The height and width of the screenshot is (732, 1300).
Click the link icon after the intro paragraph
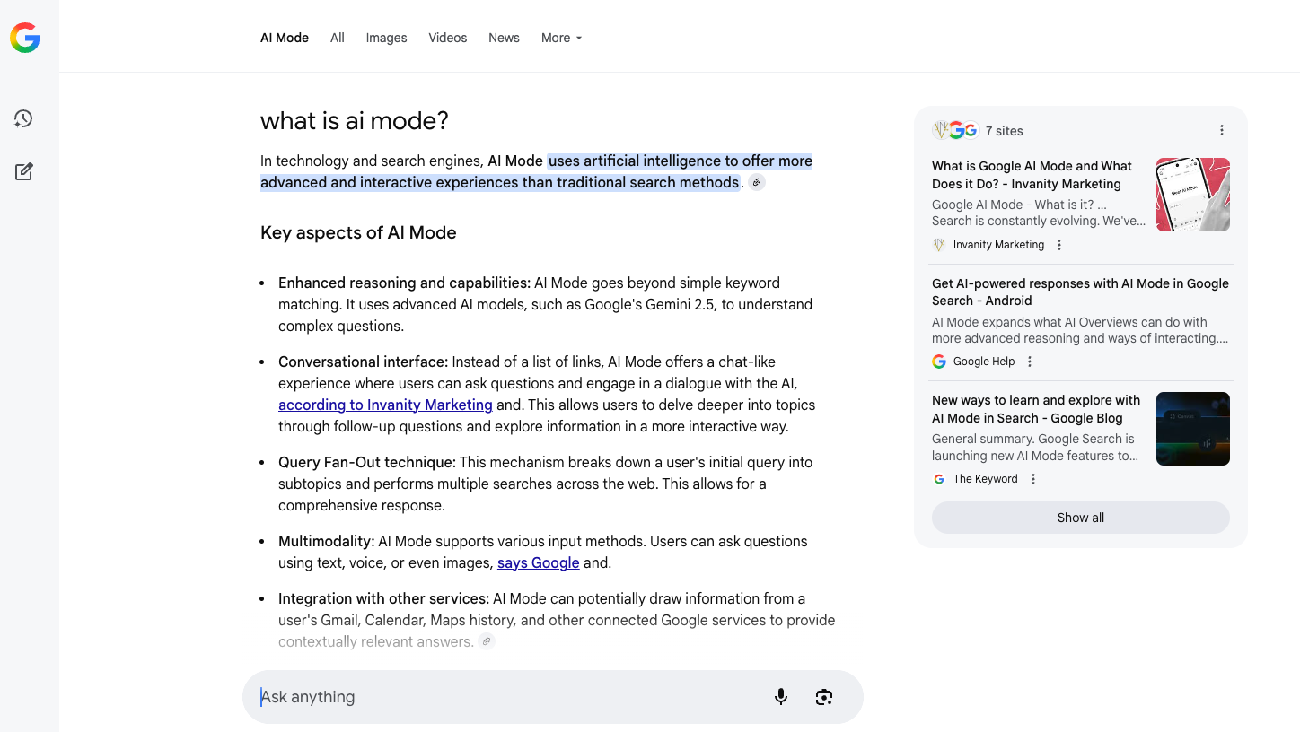757,183
